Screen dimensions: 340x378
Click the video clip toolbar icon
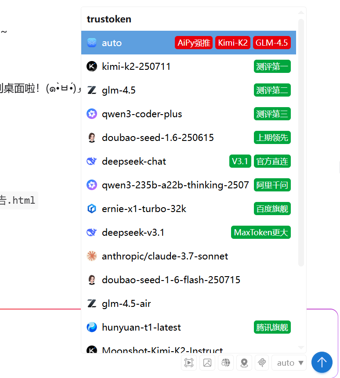coord(189,363)
